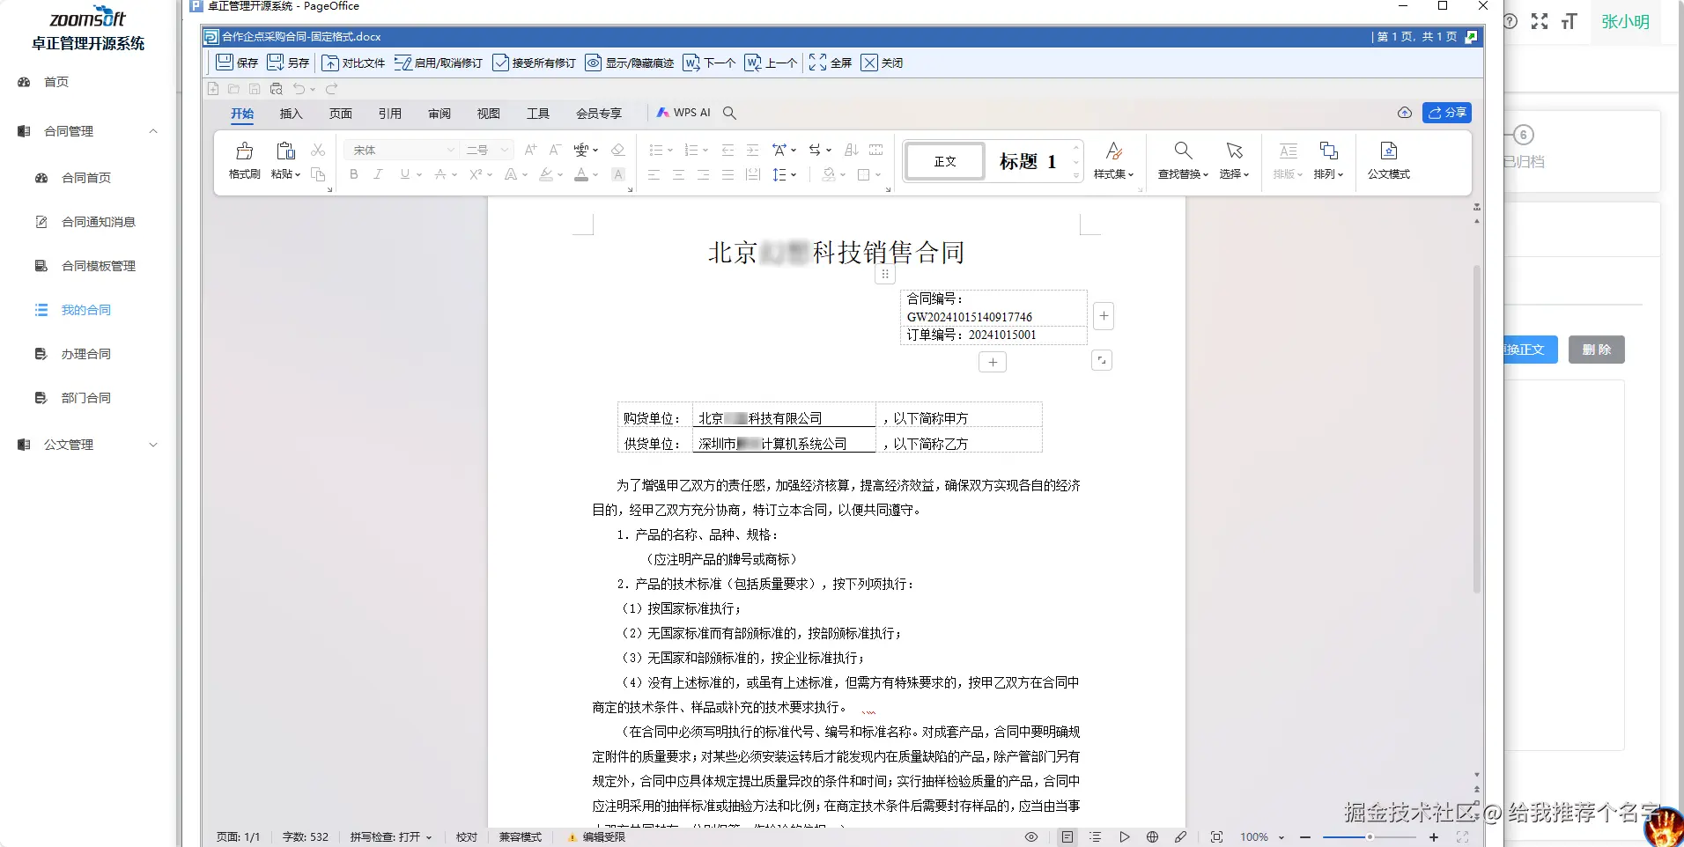1684x847 pixels.
Task: Click the undo arrow icon
Action: click(299, 89)
